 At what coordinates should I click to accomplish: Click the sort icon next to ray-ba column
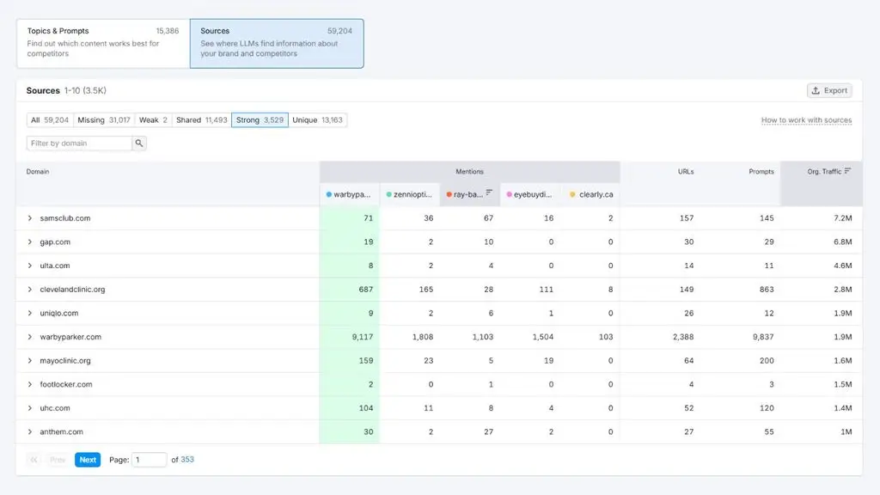click(489, 192)
